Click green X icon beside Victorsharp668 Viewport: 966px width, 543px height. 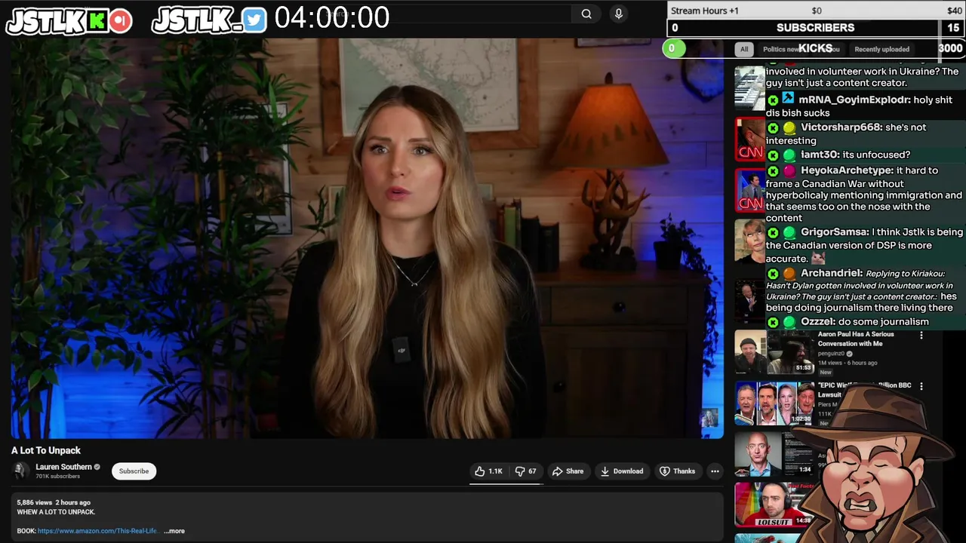click(x=773, y=127)
